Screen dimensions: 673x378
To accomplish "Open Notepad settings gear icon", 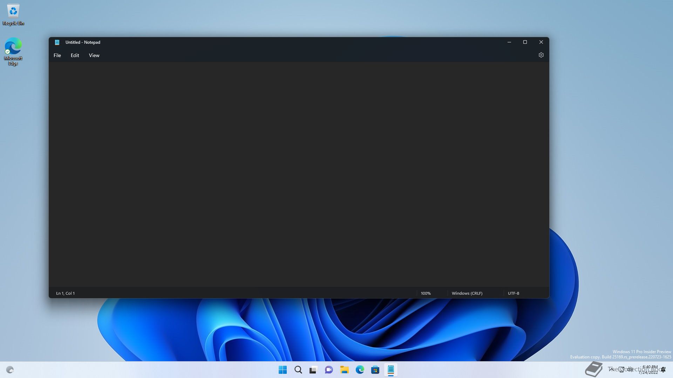I will click(x=541, y=55).
